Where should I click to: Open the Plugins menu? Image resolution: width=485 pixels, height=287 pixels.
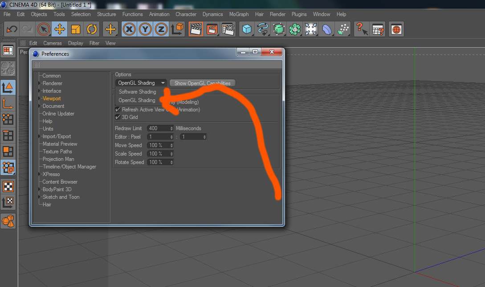(299, 14)
